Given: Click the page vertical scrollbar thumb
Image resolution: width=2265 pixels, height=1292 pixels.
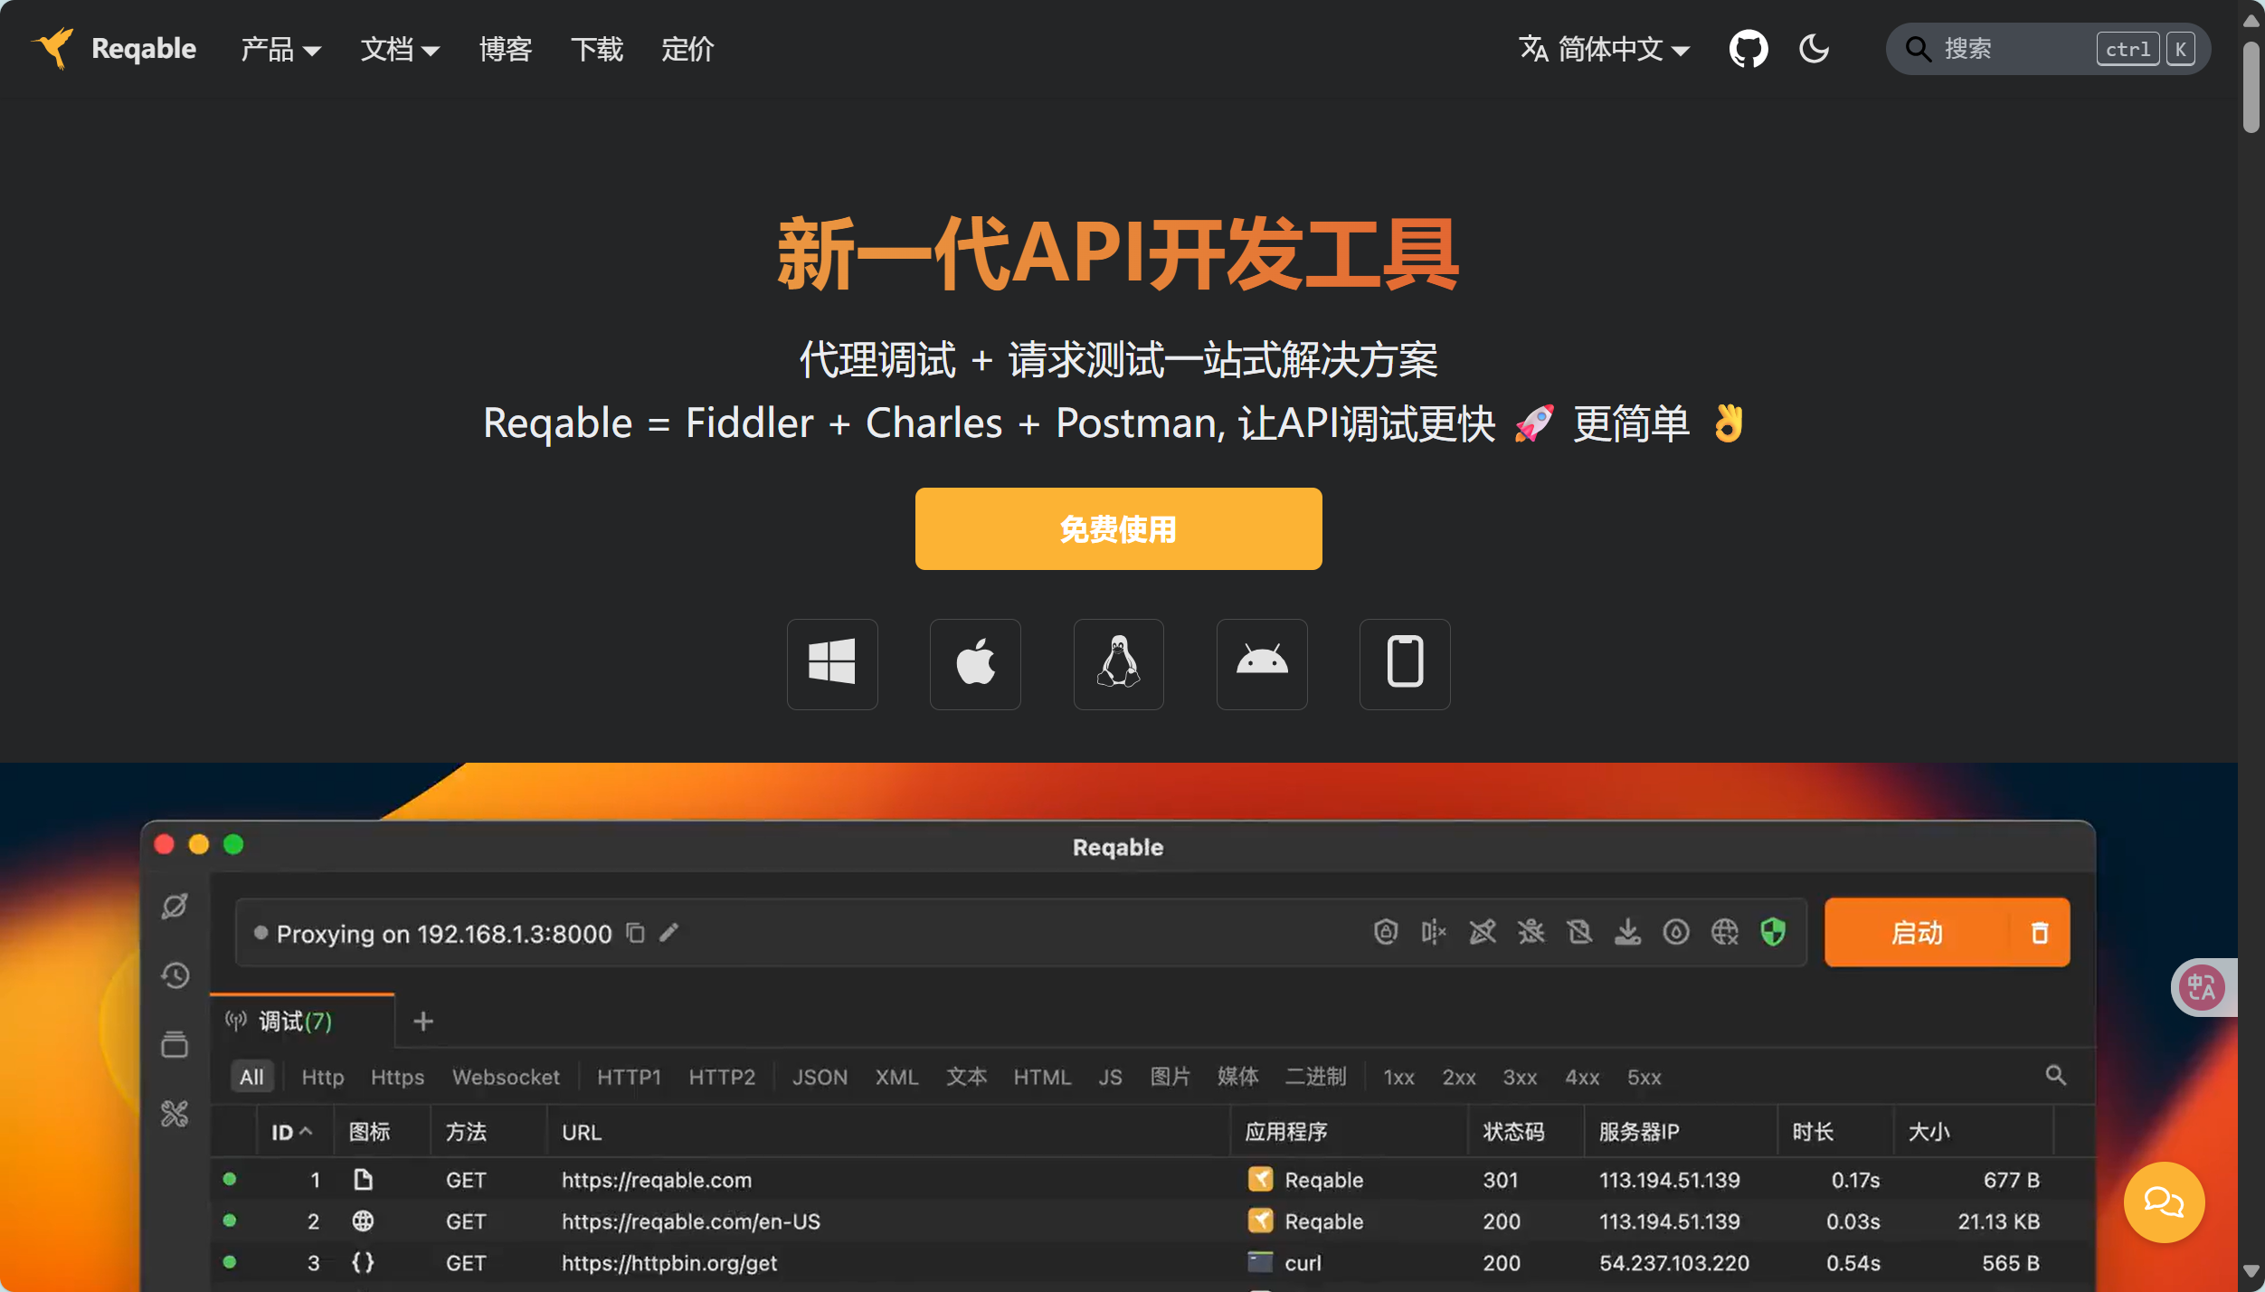Looking at the screenshot, I should pos(2251,86).
